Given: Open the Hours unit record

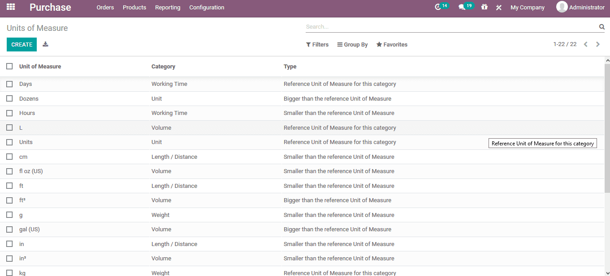Looking at the screenshot, I should coord(27,113).
